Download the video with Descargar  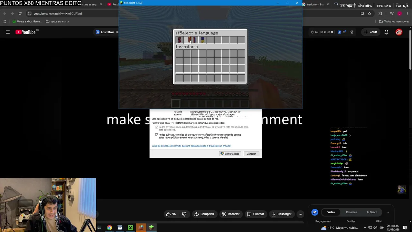282,214
